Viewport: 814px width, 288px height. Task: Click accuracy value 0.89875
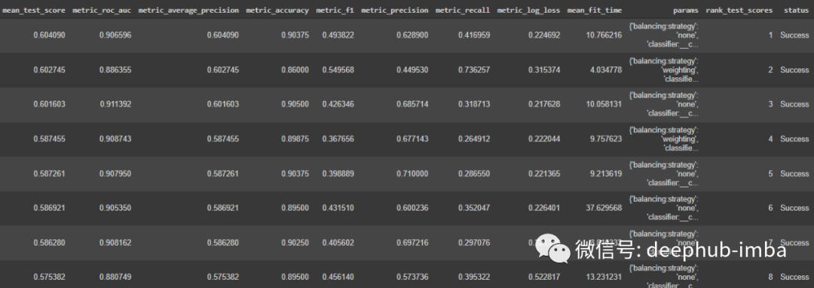coord(295,139)
